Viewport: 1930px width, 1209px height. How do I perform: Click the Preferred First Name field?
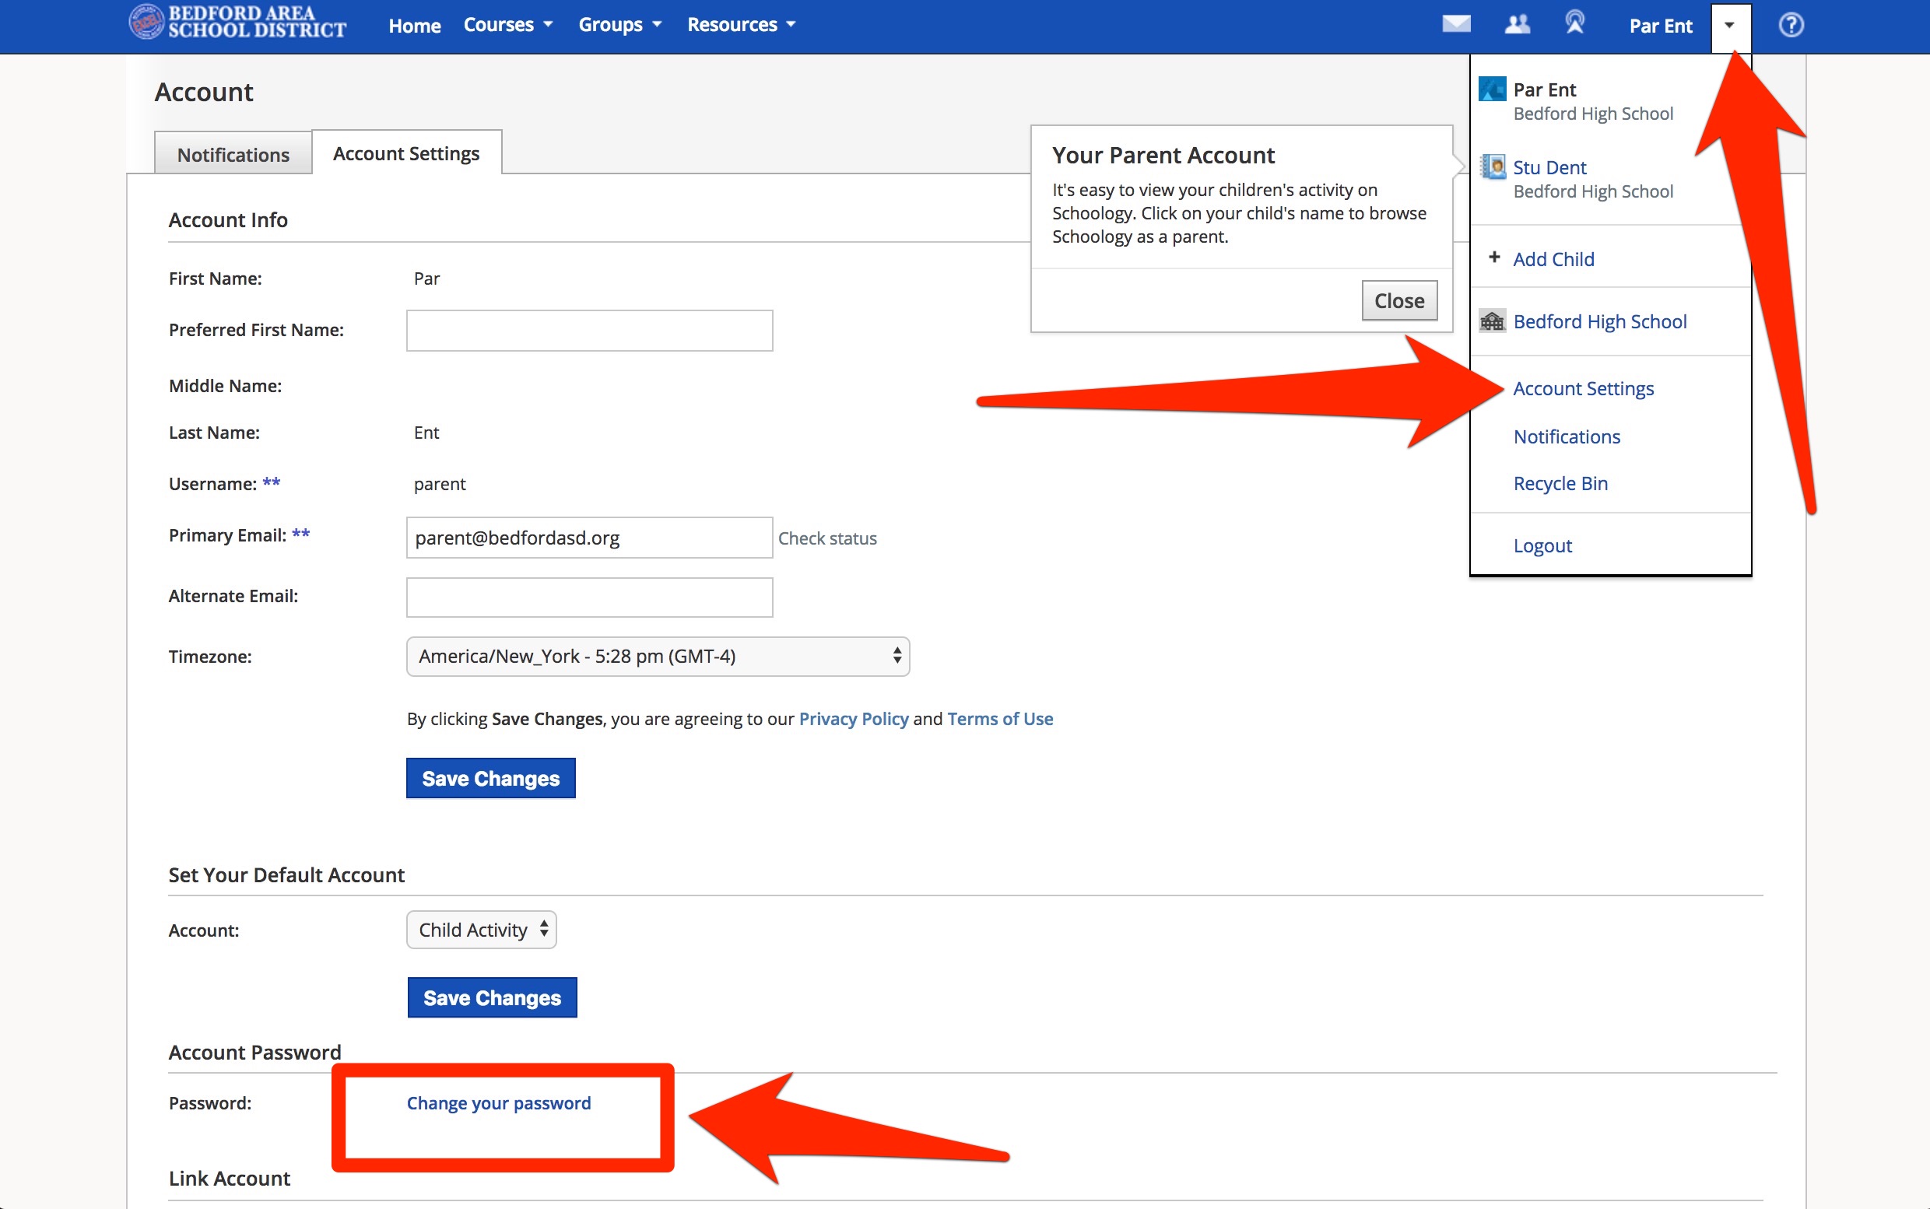tap(588, 330)
